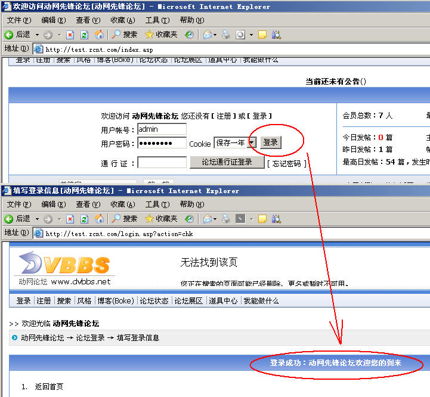Click Refresh icon in top IE window toolbar

[84, 35]
